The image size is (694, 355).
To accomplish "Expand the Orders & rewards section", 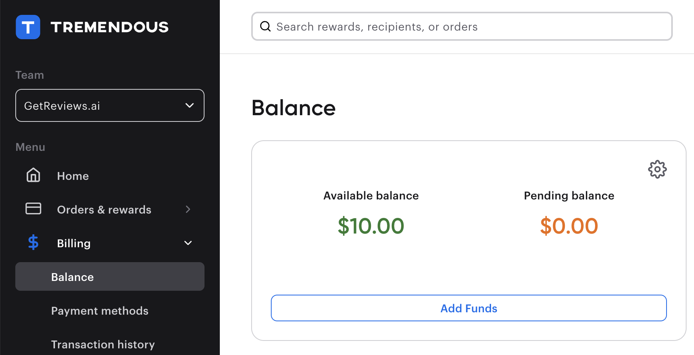I will 188,209.
